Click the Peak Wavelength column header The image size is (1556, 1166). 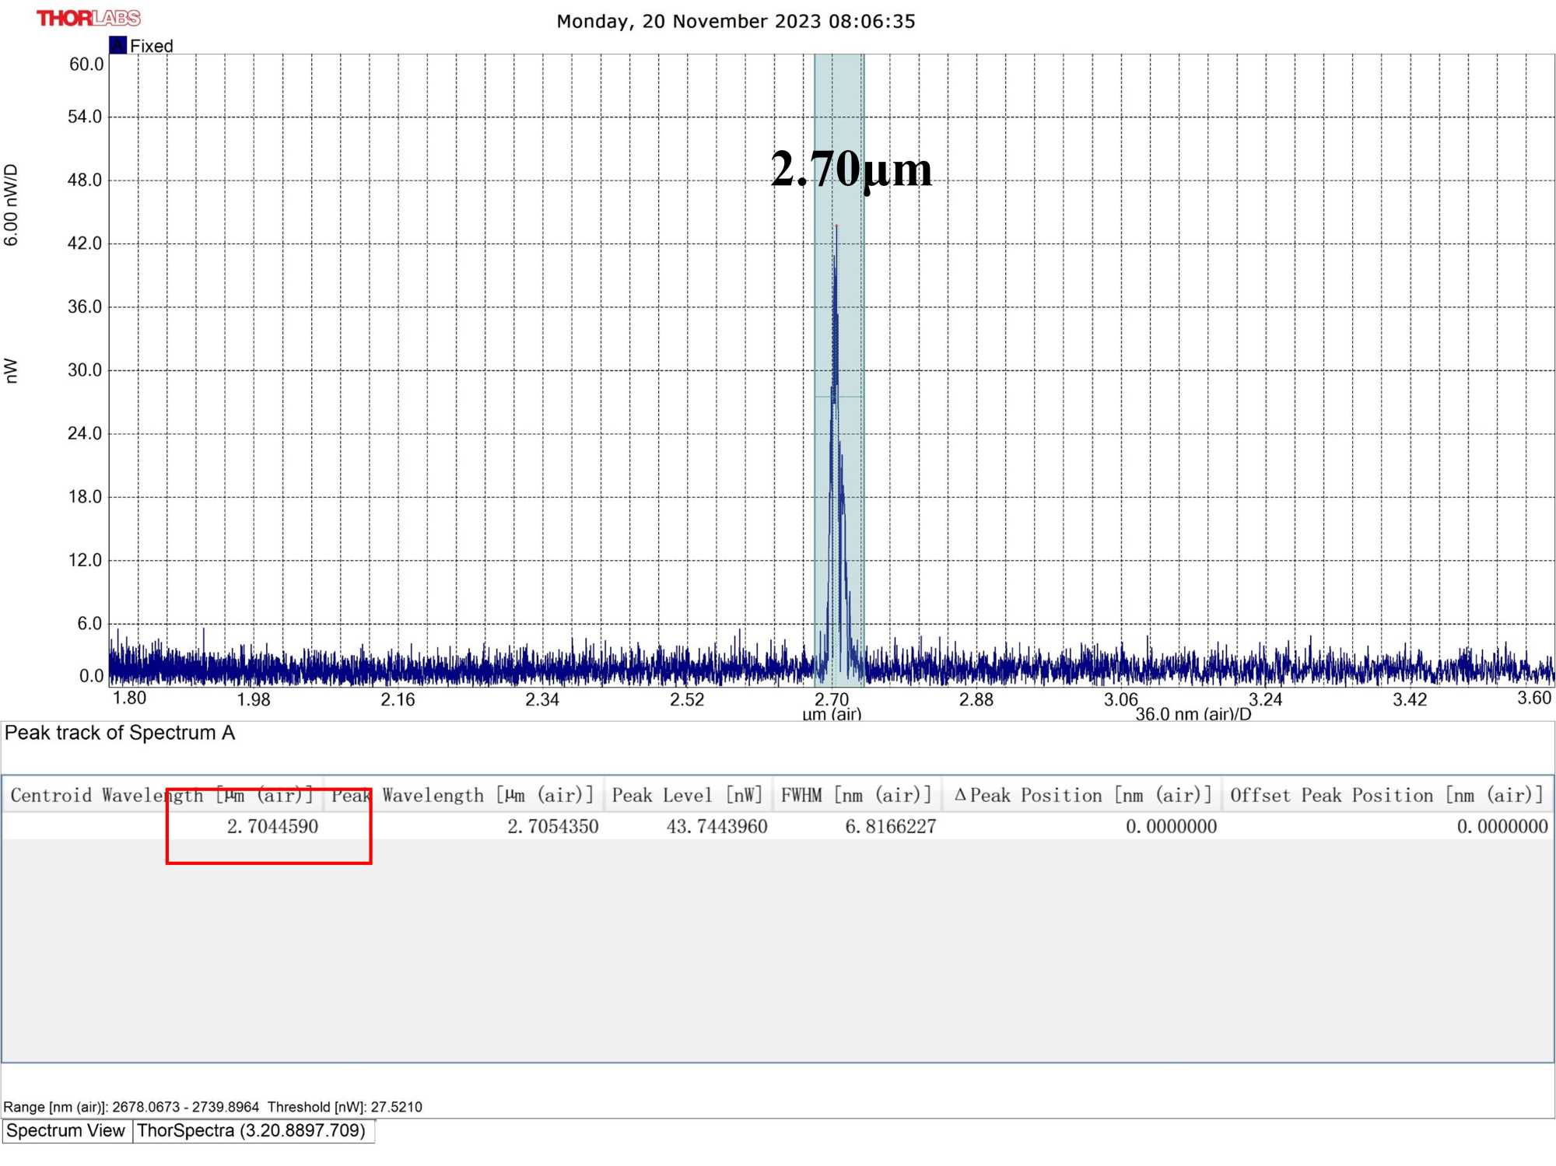click(x=462, y=795)
